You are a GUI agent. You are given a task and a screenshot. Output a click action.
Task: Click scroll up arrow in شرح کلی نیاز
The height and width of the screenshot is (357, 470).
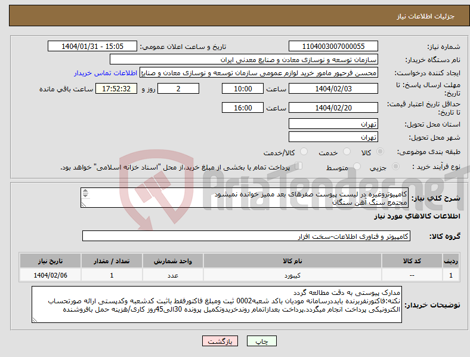coord(85,191)
